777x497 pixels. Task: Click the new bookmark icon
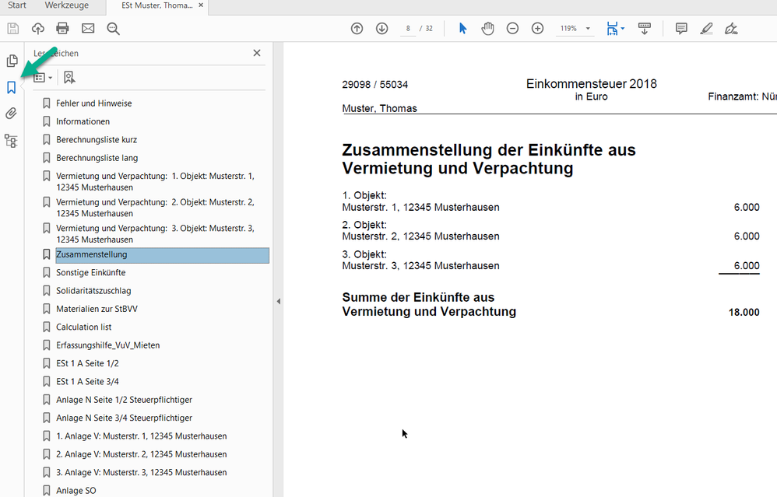[69, 78]
